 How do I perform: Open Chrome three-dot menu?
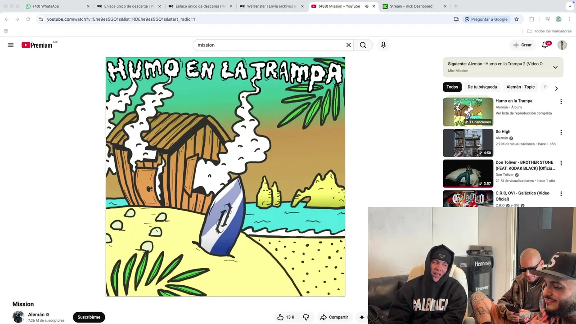tap(569, 19)
